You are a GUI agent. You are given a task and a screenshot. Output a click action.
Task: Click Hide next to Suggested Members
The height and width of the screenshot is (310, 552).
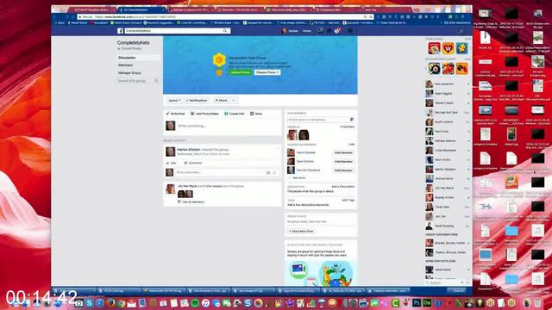[x=351, y=145]
